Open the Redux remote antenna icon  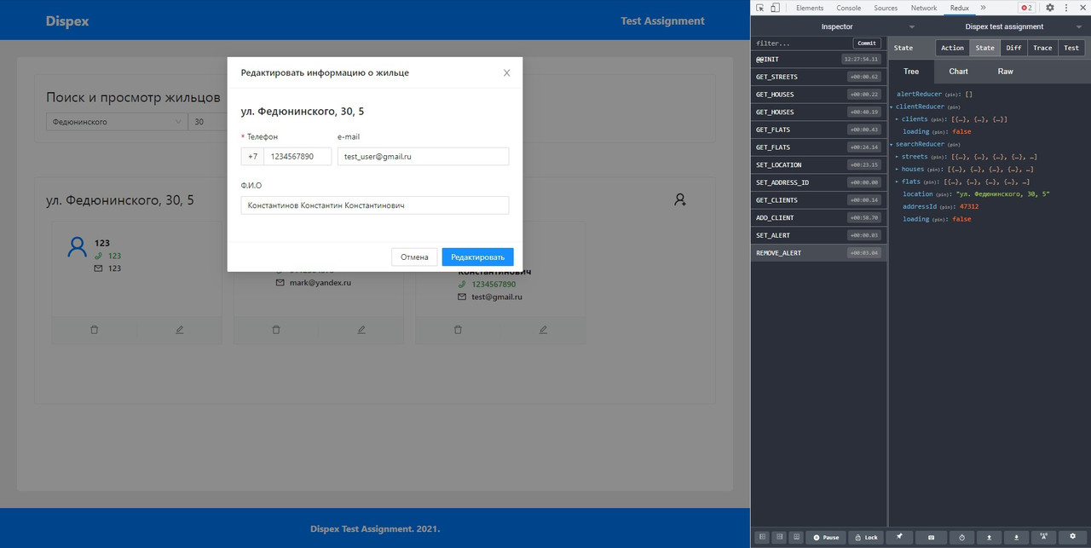1044,538
